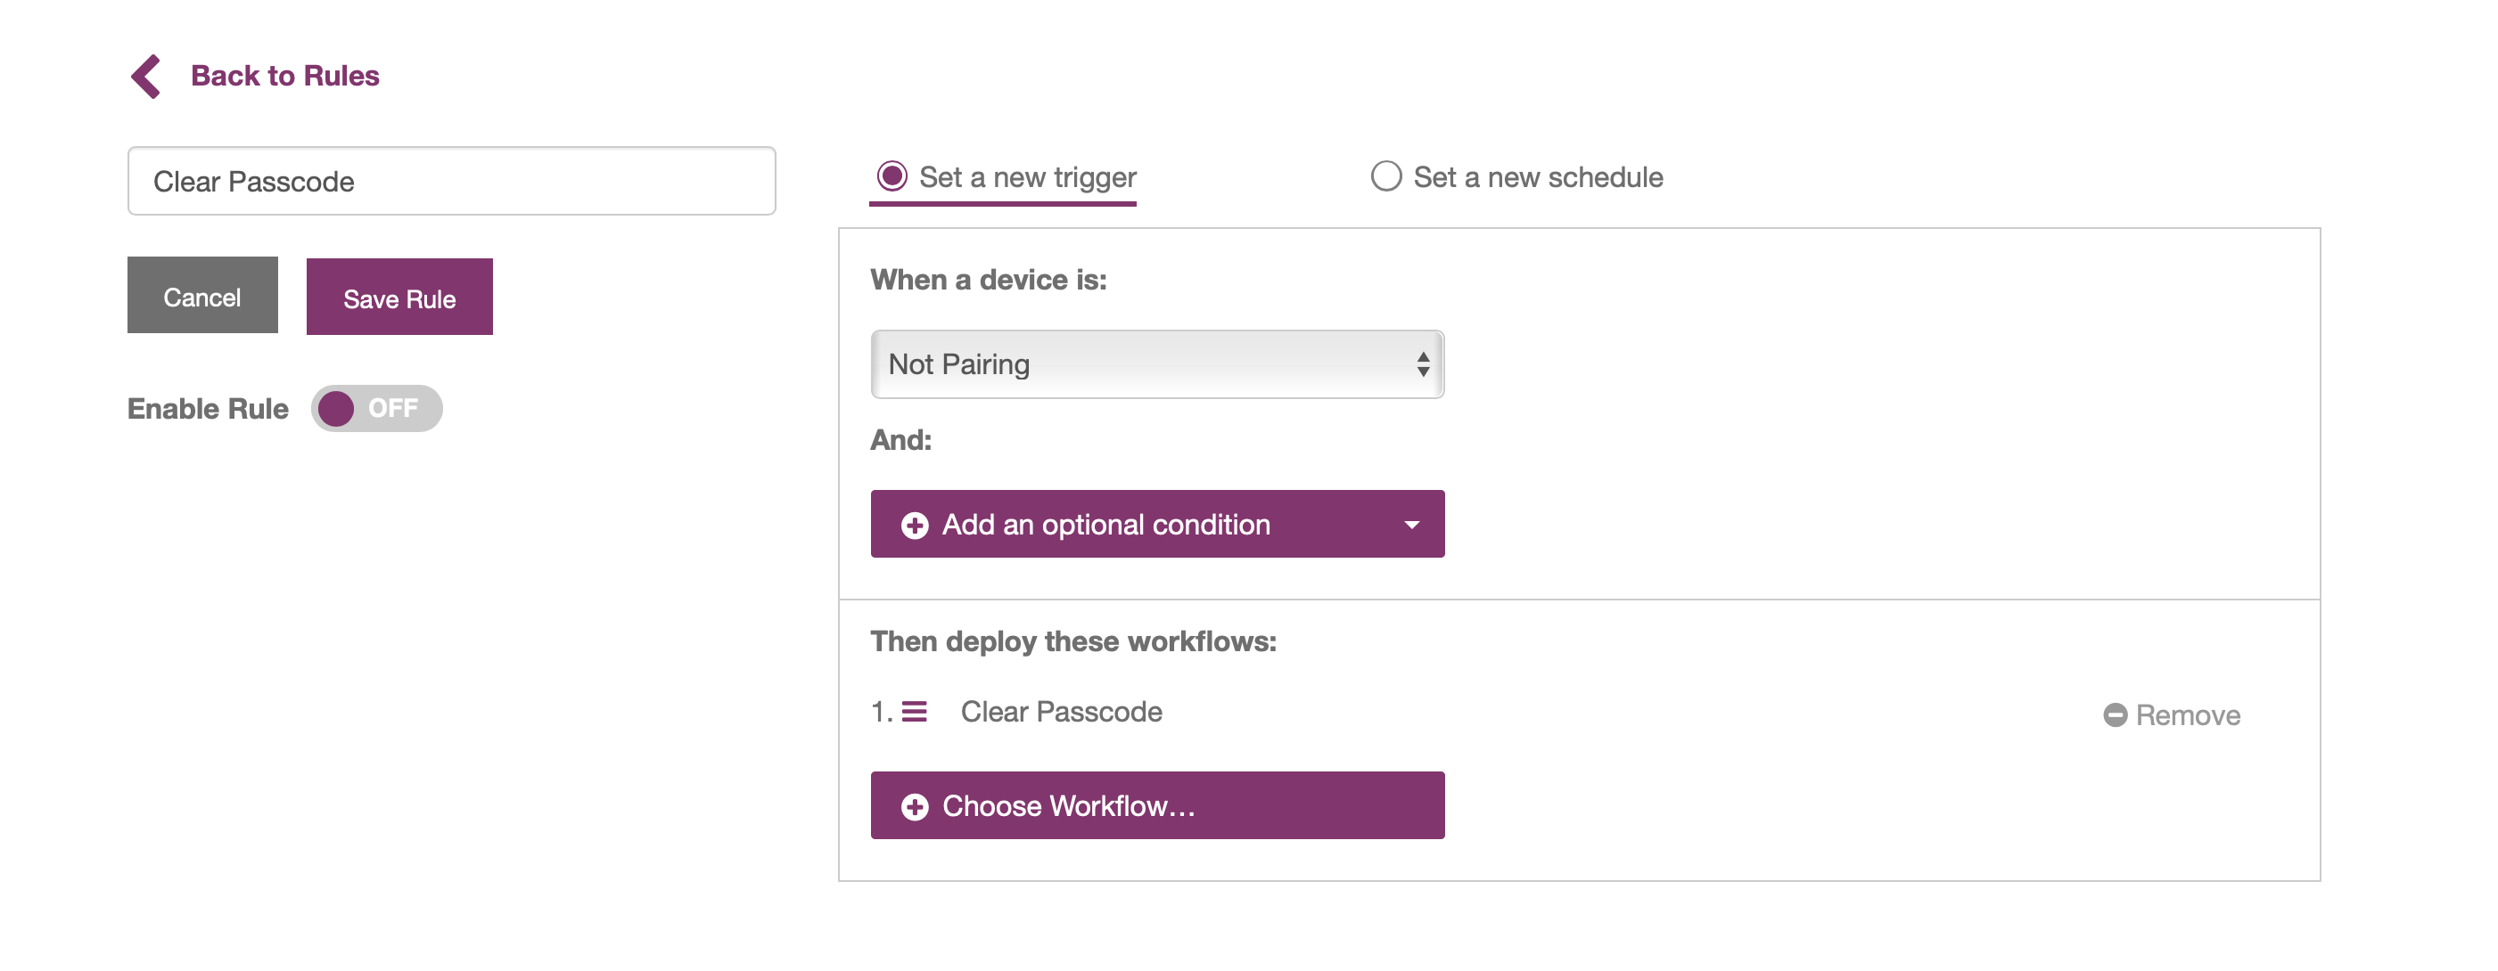Click the minus circle icon next to Remove
This screenshot has height=971, width=2498.
(x=2114, y=715)
